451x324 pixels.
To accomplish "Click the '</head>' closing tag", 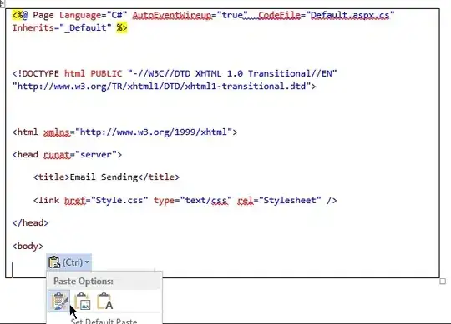I will pyautogui.click(x=31, y=222).
